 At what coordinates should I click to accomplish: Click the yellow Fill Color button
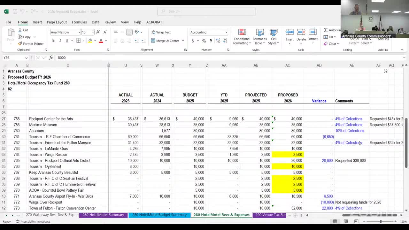[x=90, y=41]
